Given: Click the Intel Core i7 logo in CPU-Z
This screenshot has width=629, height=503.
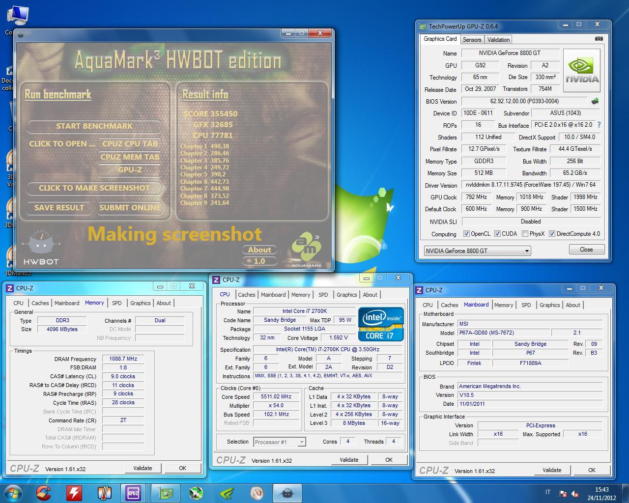Looking at the screenshot, I should click(381, 324).
